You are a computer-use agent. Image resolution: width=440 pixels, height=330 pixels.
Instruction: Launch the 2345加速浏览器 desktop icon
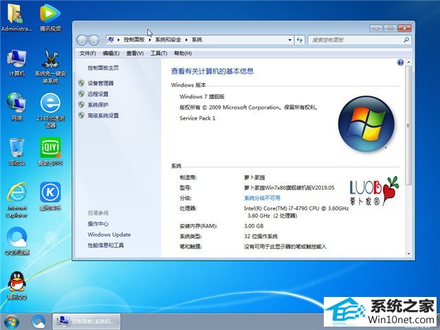(x=50, y=111)
